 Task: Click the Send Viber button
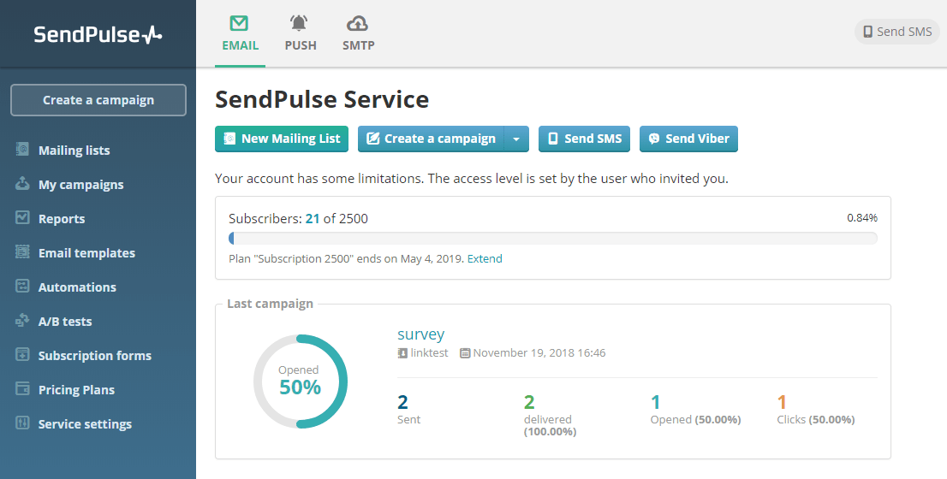[x=688, y=139]
